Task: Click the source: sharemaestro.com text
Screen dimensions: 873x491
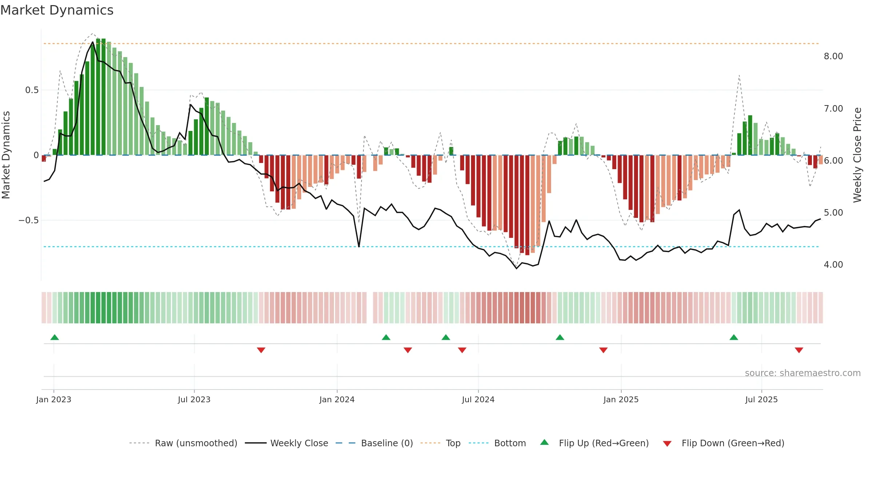Action: tap(803, 373)
